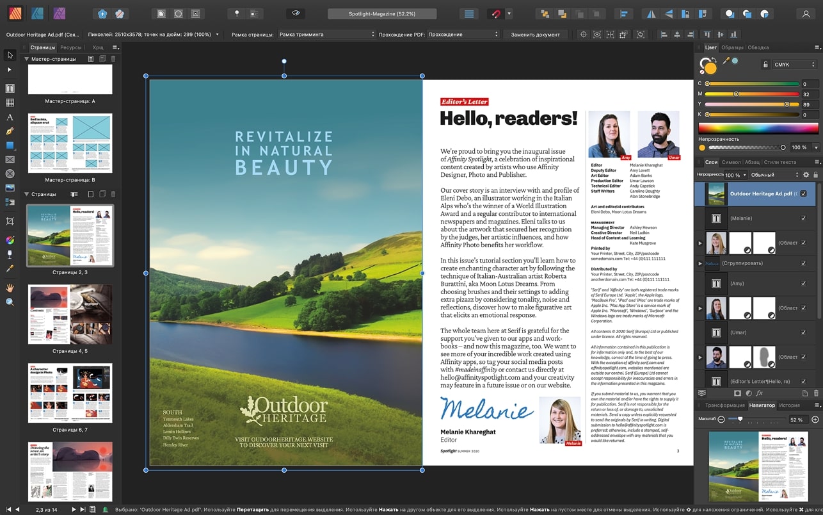Image resolution: width=823 pixels, height=515 pixels.
Task: Click the color spectrum gradient bar
Action: tap(758, 128)
